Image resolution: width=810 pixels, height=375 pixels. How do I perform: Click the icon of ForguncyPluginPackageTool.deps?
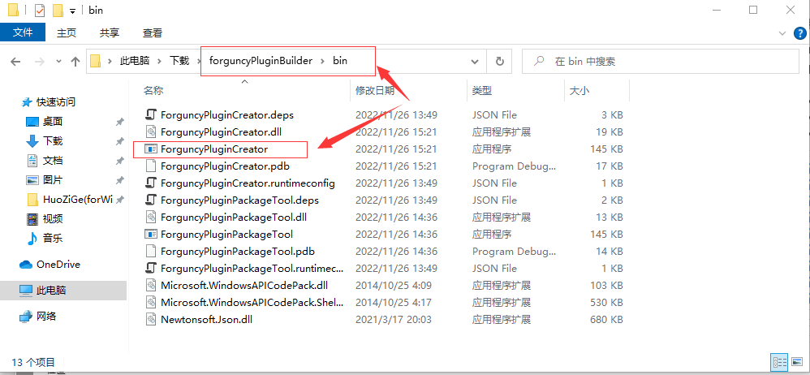151,200
